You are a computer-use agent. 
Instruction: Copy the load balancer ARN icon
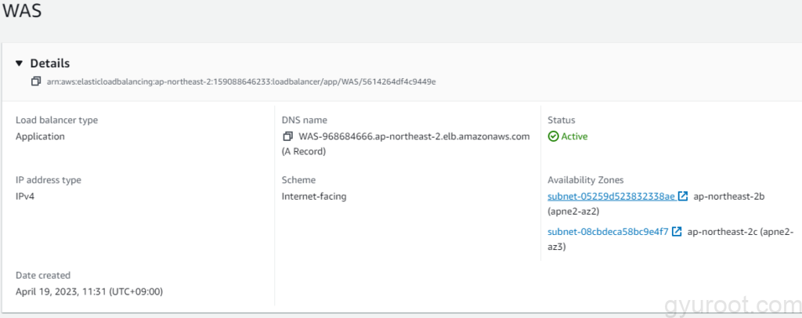(x=35, y=81)
